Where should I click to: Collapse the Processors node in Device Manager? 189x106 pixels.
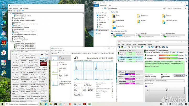pos(11,41)
